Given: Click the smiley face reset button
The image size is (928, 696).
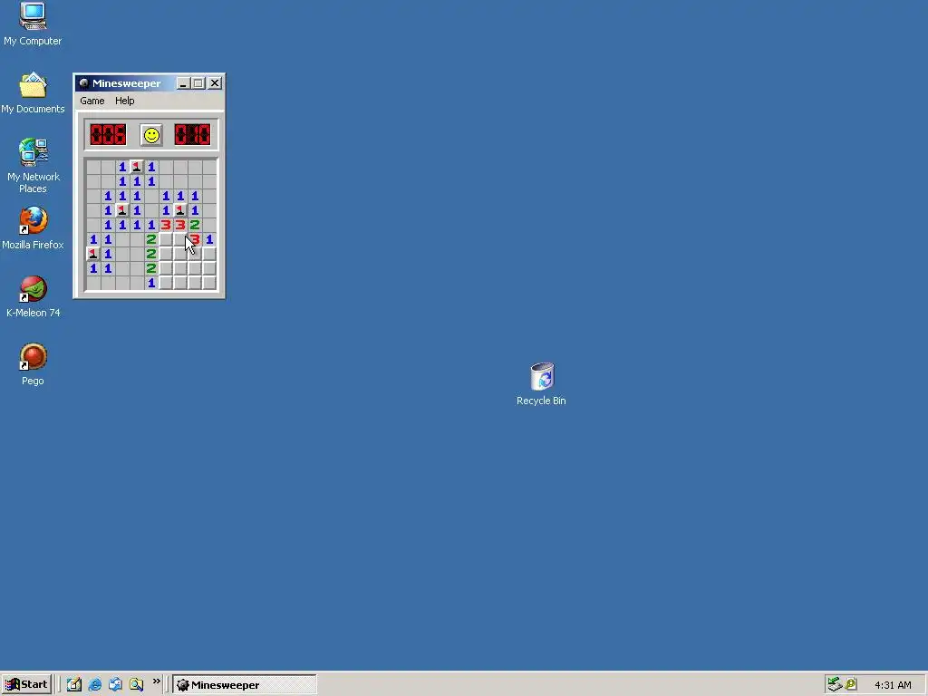Looking at the screenshot, I should click(151, 135).
